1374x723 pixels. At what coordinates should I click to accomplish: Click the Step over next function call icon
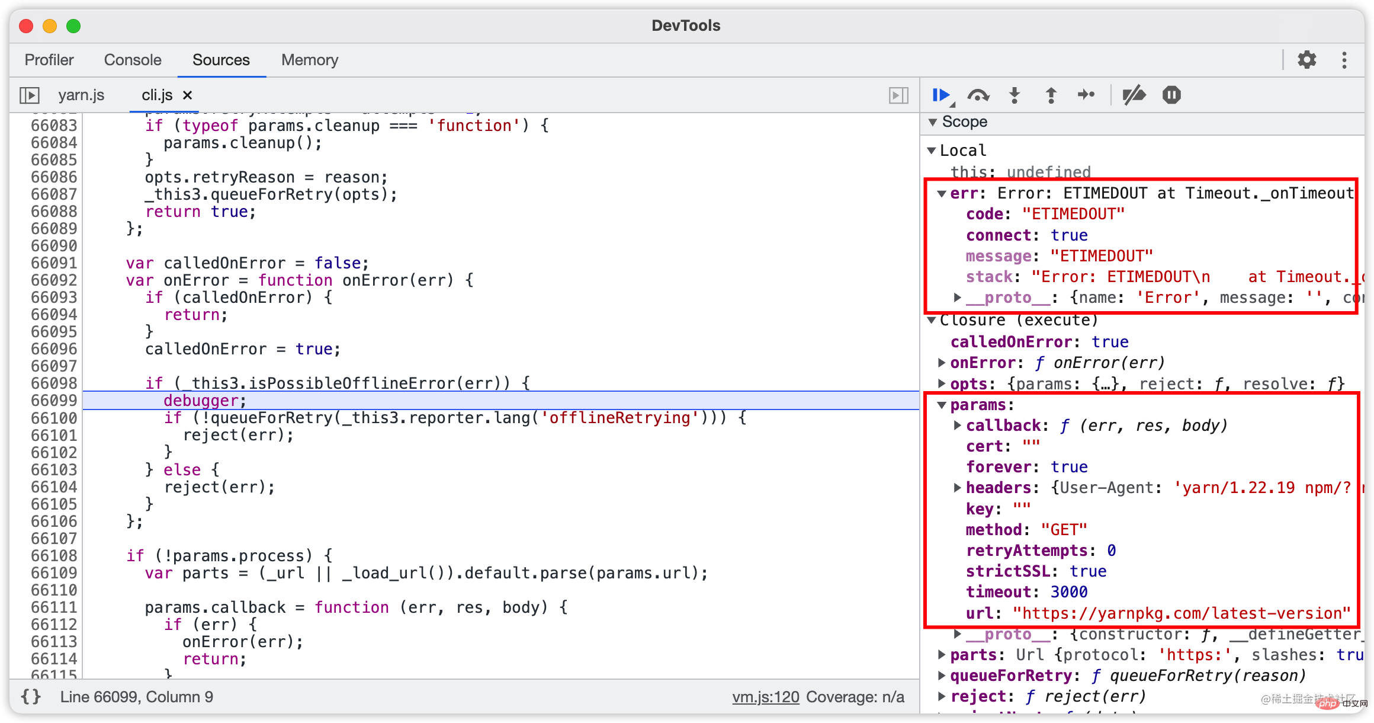980,95
